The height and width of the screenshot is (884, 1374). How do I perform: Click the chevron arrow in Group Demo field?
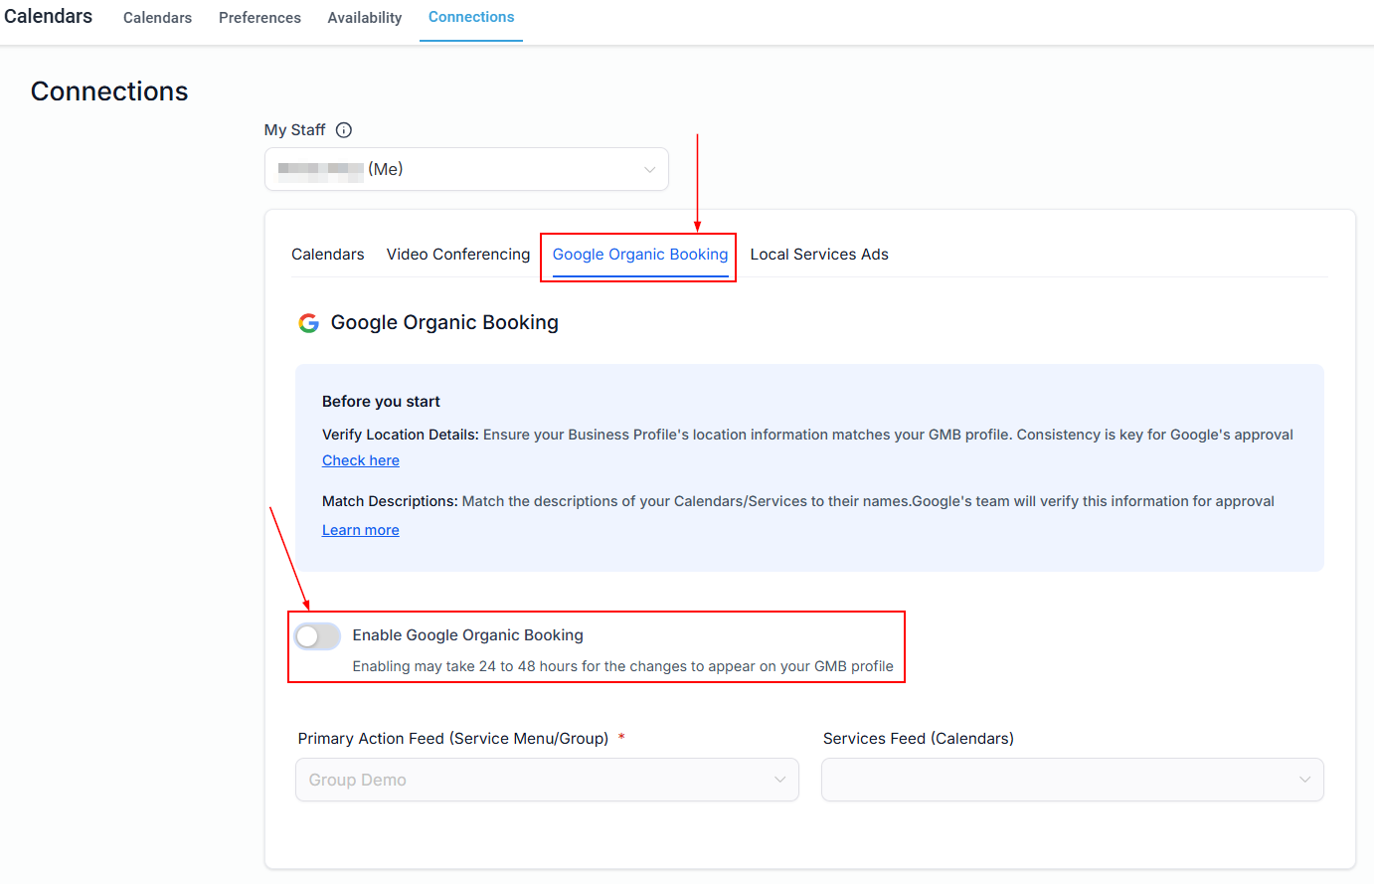(x=779, y=780)
